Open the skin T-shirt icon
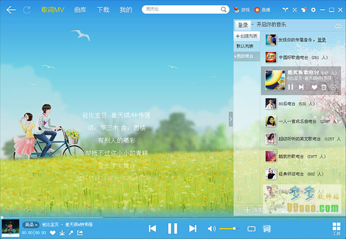This screenshot has height=239, width=346. tap(304, 10)
